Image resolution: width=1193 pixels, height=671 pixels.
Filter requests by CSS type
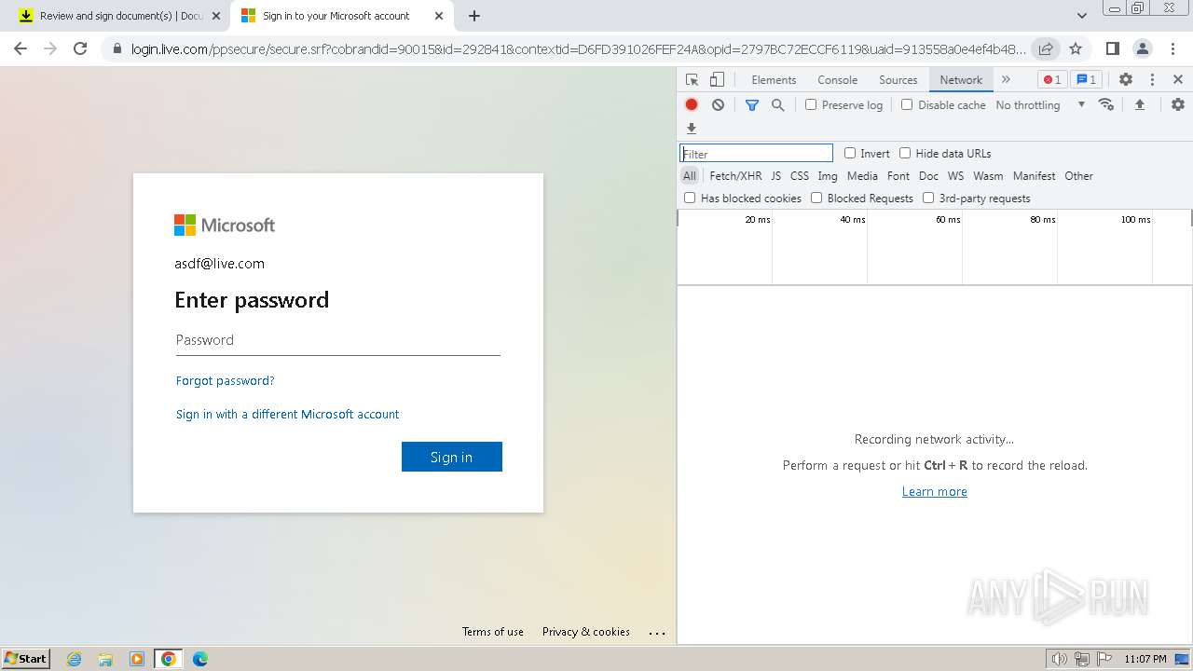coord(800,175)
